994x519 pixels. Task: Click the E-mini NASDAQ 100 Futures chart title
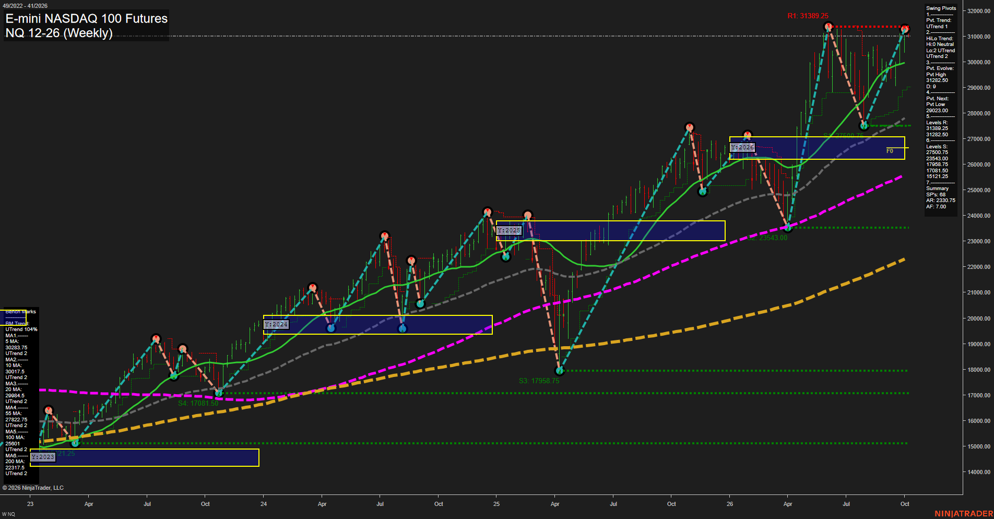(86, 18)
